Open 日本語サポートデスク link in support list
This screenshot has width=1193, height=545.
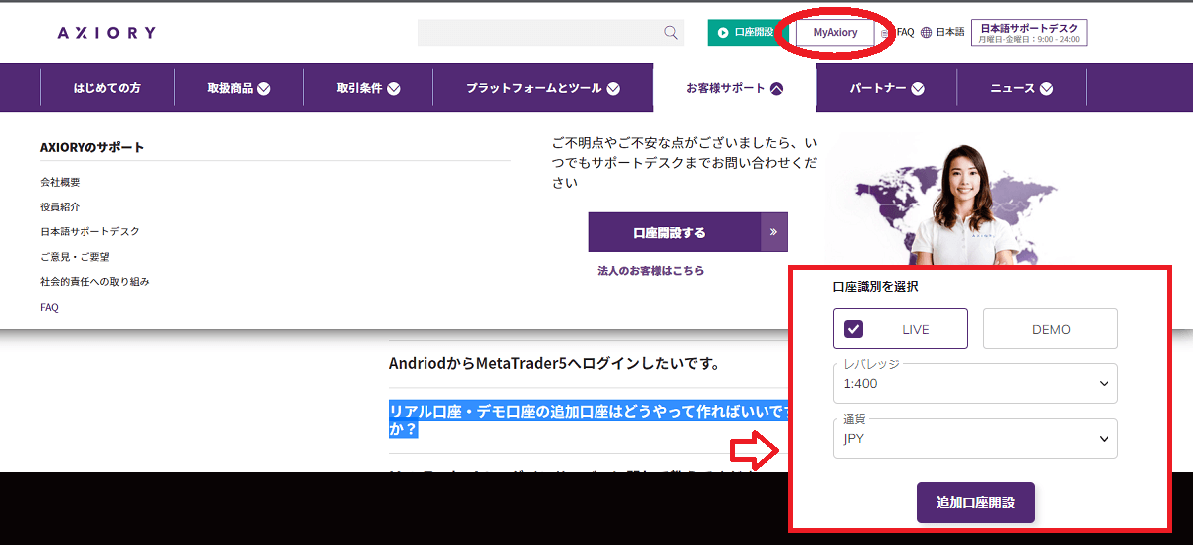pos(89,231)
